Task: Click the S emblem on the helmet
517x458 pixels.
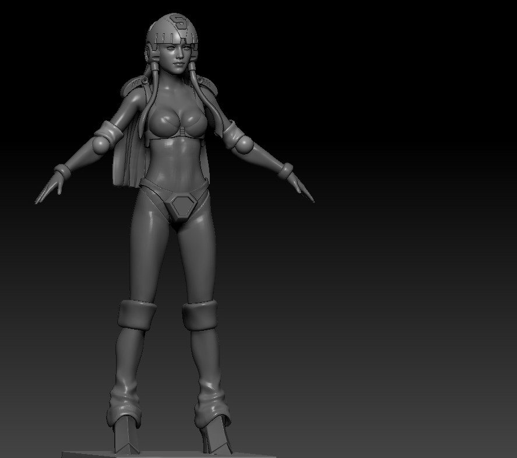Action: (x=180, y=22)
